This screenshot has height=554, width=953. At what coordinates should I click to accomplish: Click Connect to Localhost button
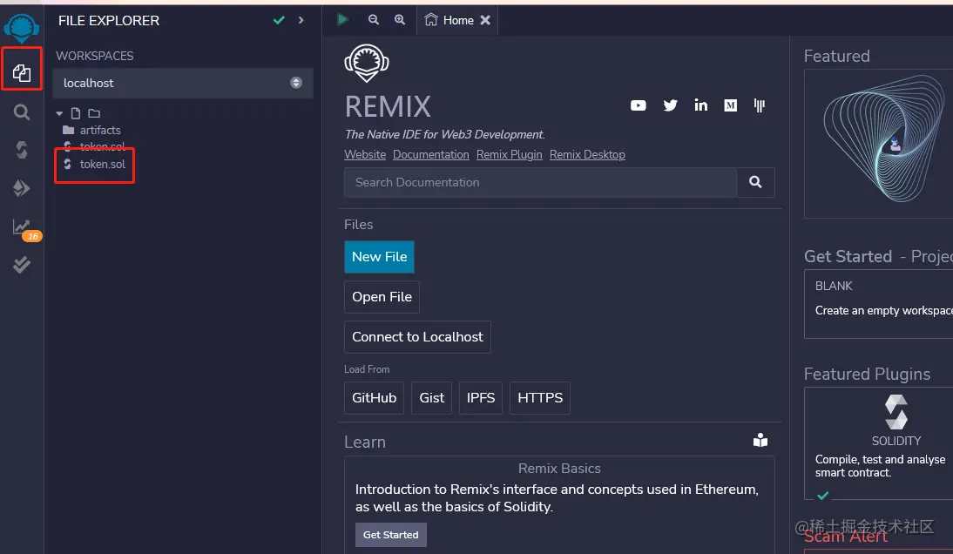417,337
